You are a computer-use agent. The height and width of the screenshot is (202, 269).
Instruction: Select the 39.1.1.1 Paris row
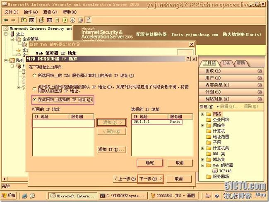click(x=157, y=122)
